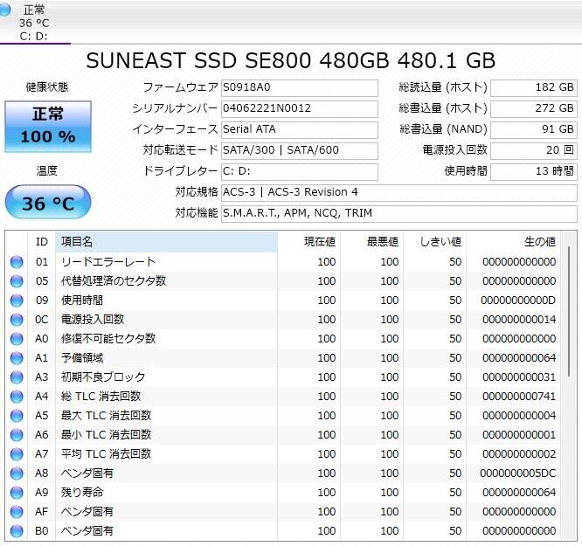
Task: Click the blue status orb for リードエラーレート
Action: pyautogui.click(x=17, y=262)
